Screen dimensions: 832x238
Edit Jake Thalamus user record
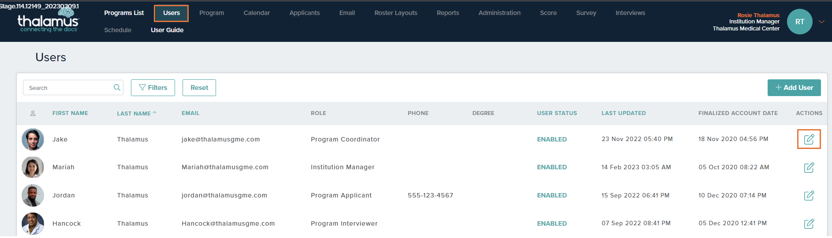(x=809, y=139)
